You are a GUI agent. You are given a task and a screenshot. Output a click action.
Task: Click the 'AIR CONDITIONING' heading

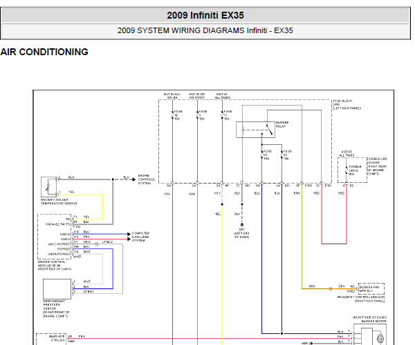pyautogui.click(x=44, y=52)
